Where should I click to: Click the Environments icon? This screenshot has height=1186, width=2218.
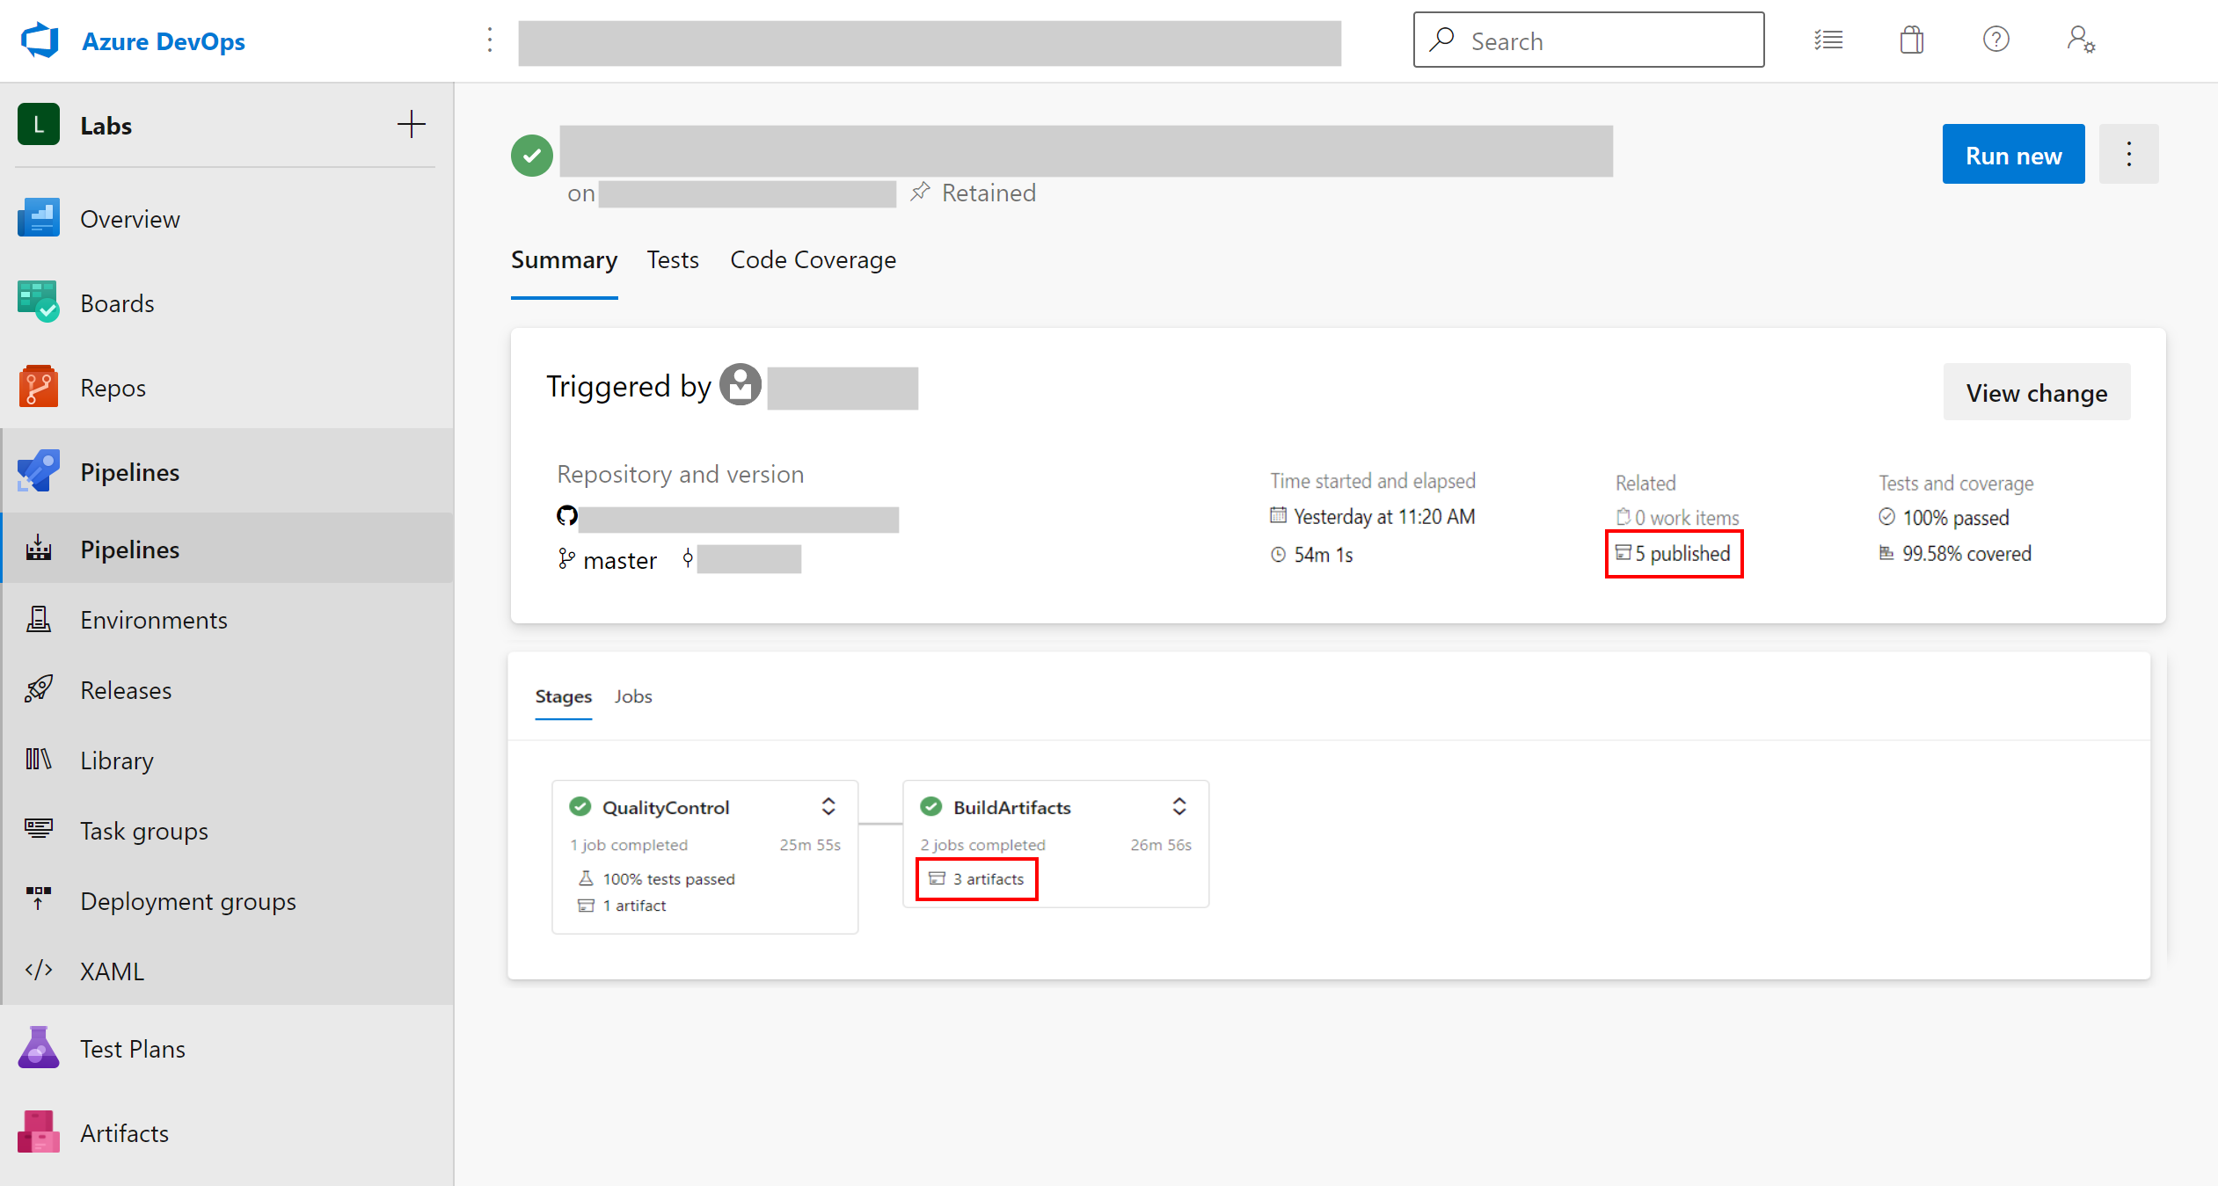[39, 619]
